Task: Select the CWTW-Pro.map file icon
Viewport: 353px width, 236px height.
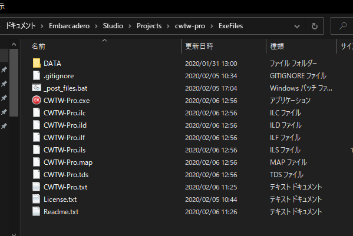Action: pyautogui.click(x=37, y=162)
